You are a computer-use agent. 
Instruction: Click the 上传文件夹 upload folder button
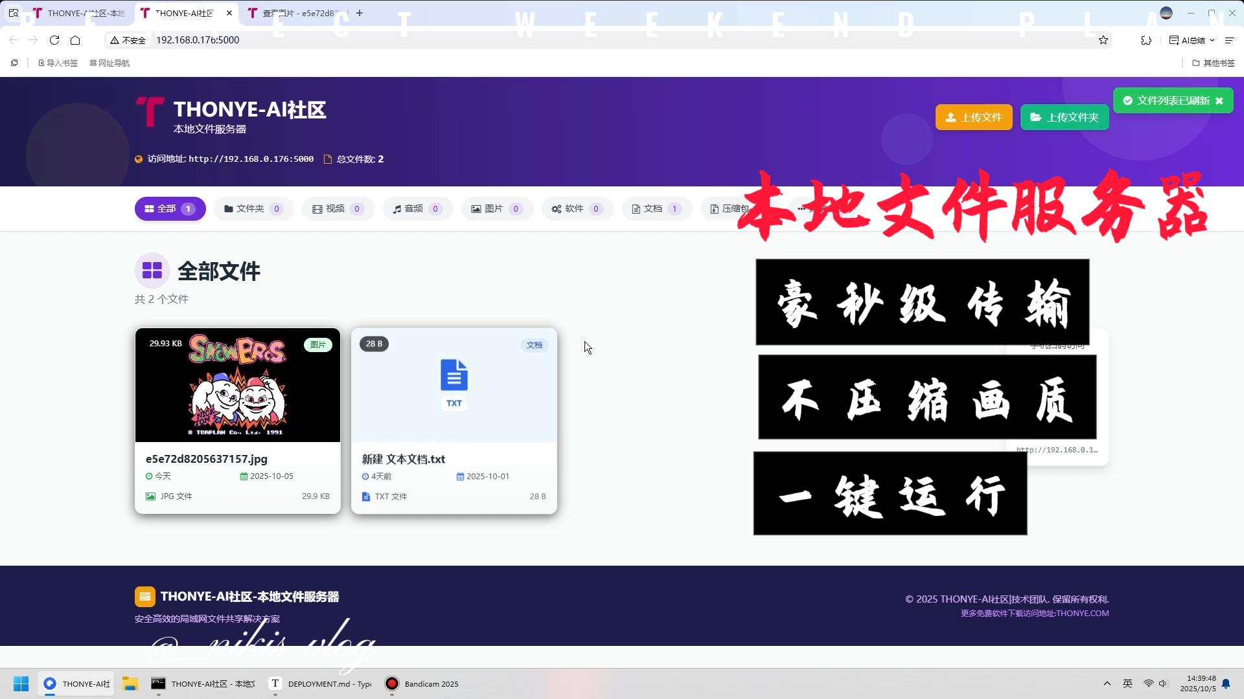click(x=1064, y=117)
